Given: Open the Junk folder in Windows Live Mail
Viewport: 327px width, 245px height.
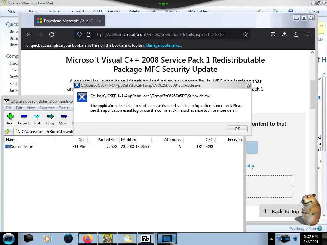Looking at the screenshot, I should [13, 90].
